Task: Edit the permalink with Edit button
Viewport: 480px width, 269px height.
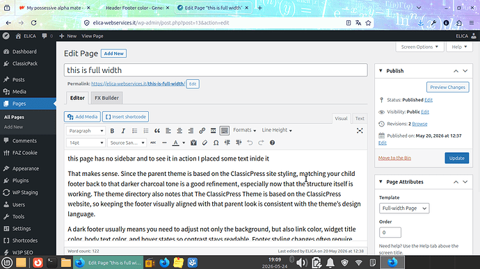Action: click(193, 84)
